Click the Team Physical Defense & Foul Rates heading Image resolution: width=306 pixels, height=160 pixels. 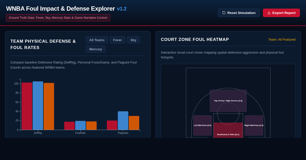(43, 44)
